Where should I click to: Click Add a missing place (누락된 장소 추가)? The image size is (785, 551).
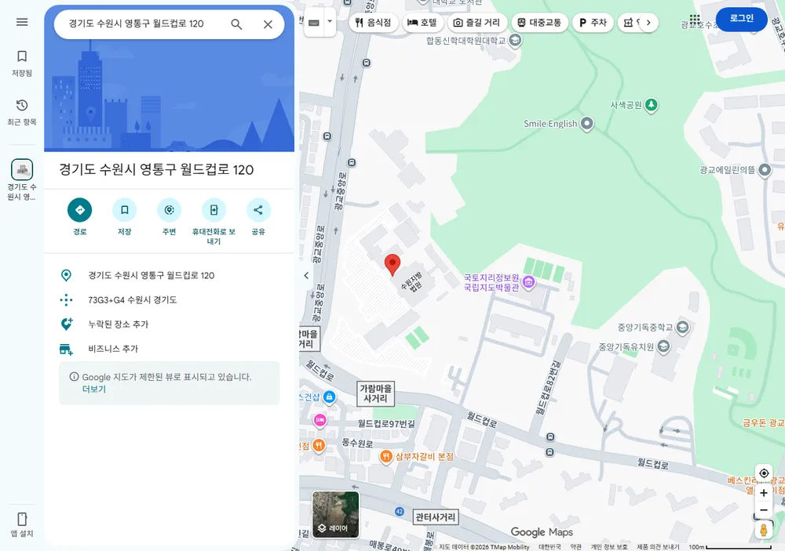(x=170, y=324)
